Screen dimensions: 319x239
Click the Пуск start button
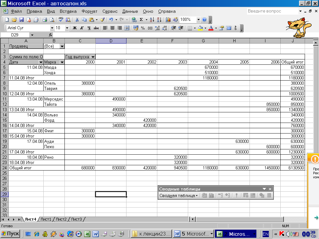pos(10,234)
